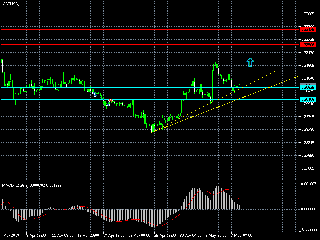Image resolution: width=320 pixels, height=240 pixels.
Task: Click the 7 May 08:00 time label
Action: (x=242, y=236)
